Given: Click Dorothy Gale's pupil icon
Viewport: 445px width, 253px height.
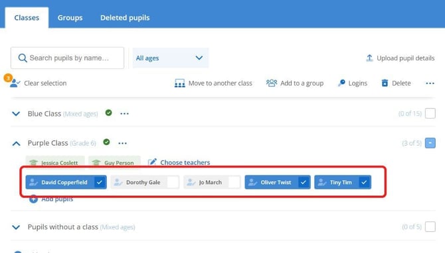Looking at the screenshot, I should pos(118,182).
